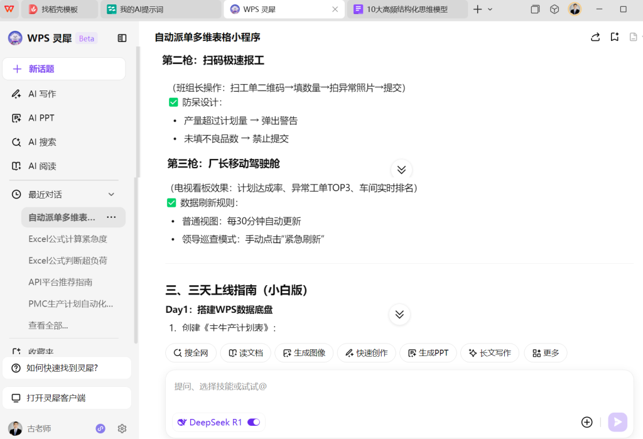Click the sidebar vertical scrollbar
Screen dimensions: 643x439
pos(136,195)
